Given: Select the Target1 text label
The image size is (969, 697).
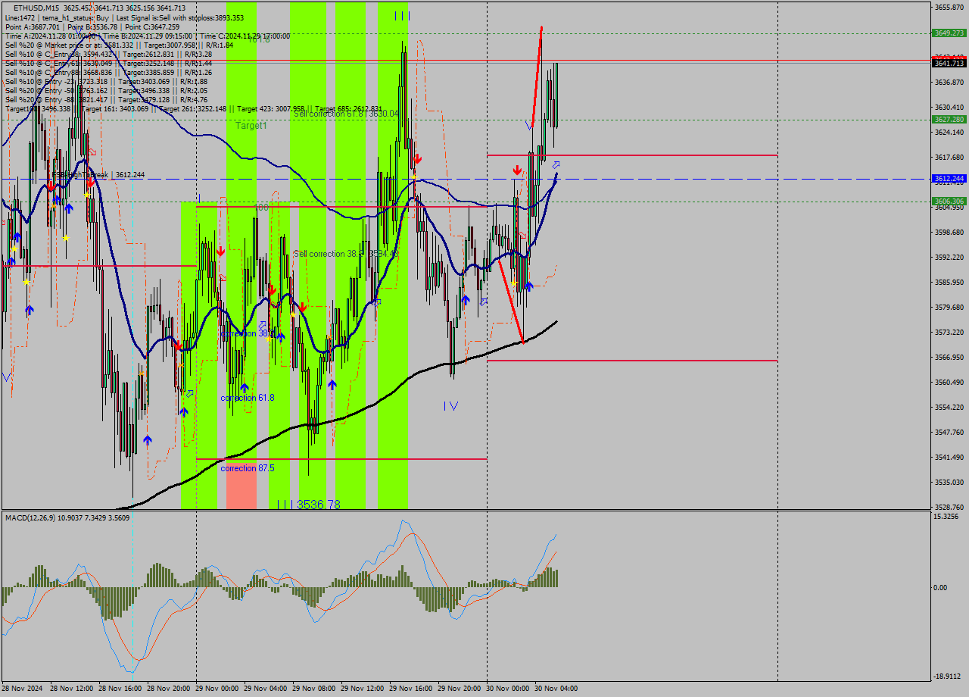Looking at the screenshot, I should point(251,126).
